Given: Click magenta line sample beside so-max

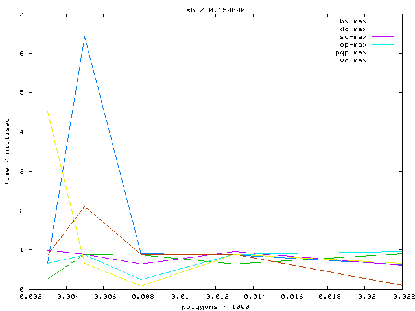Looking at the screenshot, I should pyautogui.click(x=383, y=37).
